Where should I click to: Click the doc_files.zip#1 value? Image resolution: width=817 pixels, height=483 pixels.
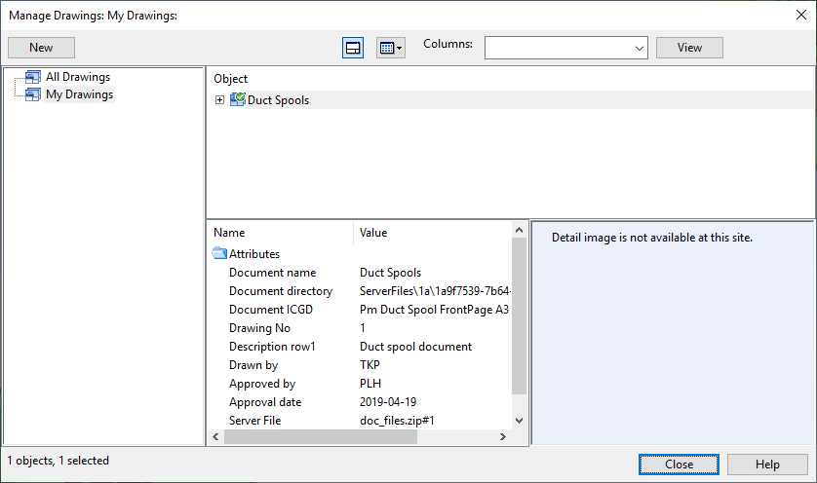397,421
